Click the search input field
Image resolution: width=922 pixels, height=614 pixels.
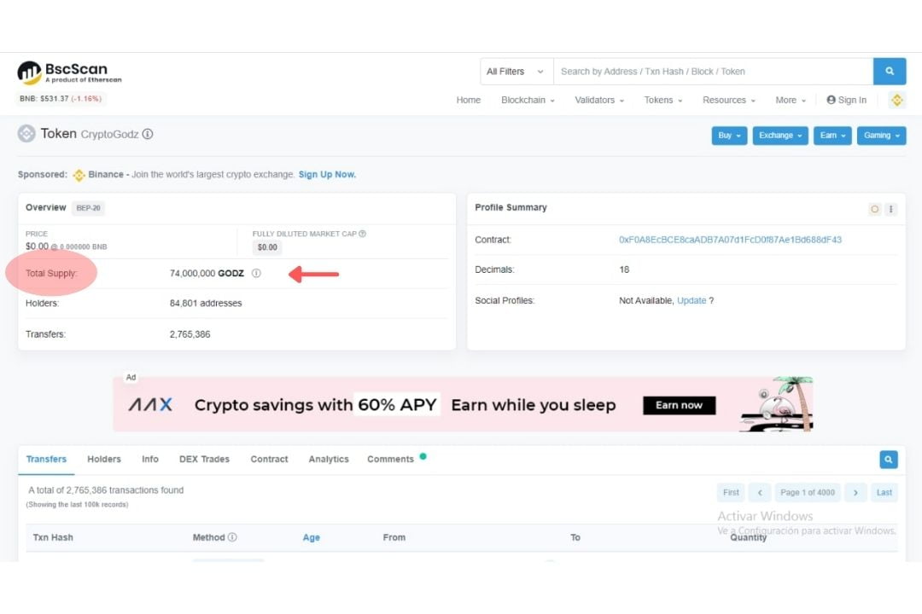[x=713, y=71]
